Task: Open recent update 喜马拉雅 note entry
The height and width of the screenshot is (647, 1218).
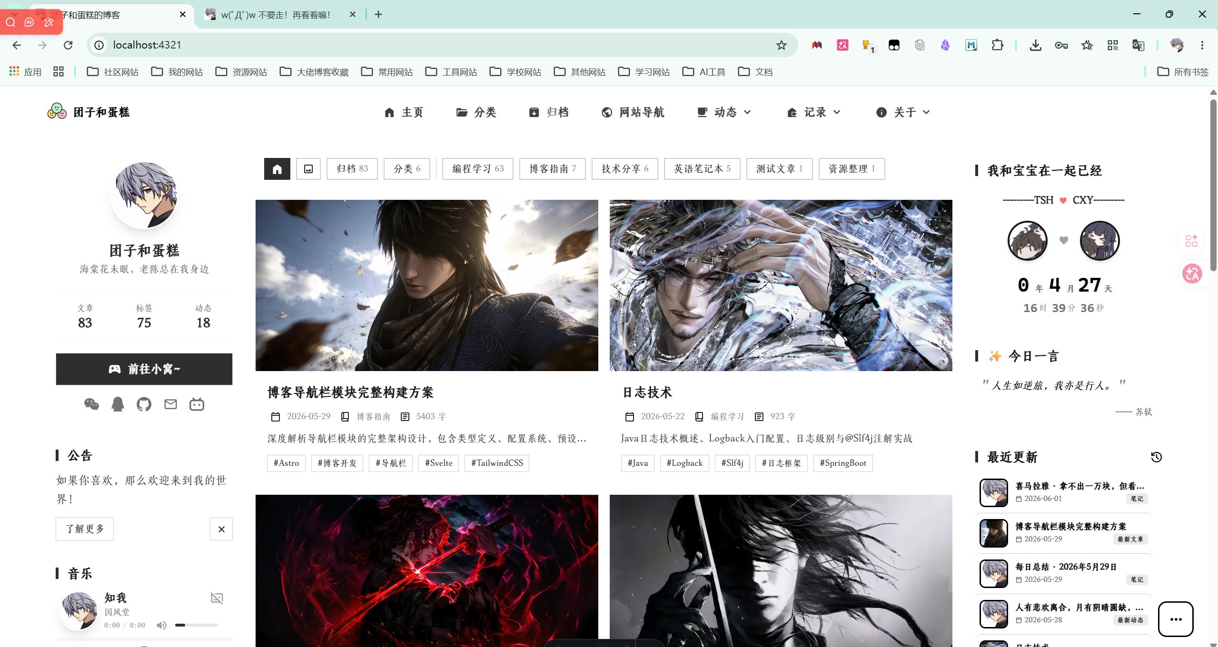Action: [1064, 492]
